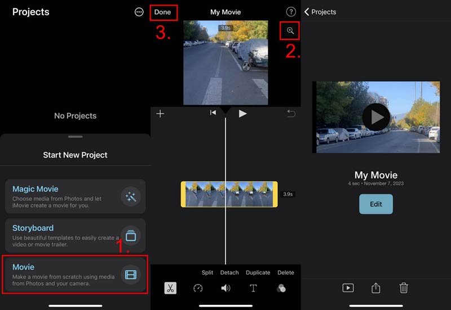Screen dimensions: 451x310
Task: Play the movie fullscreen with the bottom icon
Action: pyautogui.click(x=348, y=287)
